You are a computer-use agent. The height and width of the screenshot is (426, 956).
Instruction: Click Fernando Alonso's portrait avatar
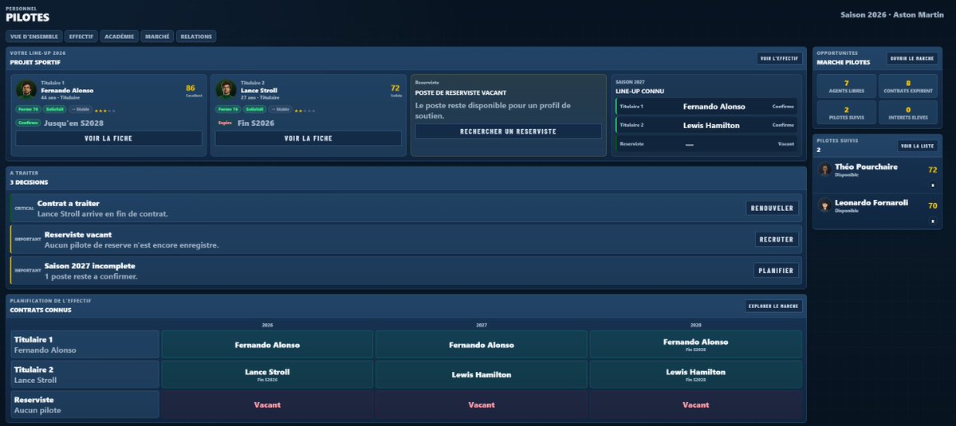(26, 90)
